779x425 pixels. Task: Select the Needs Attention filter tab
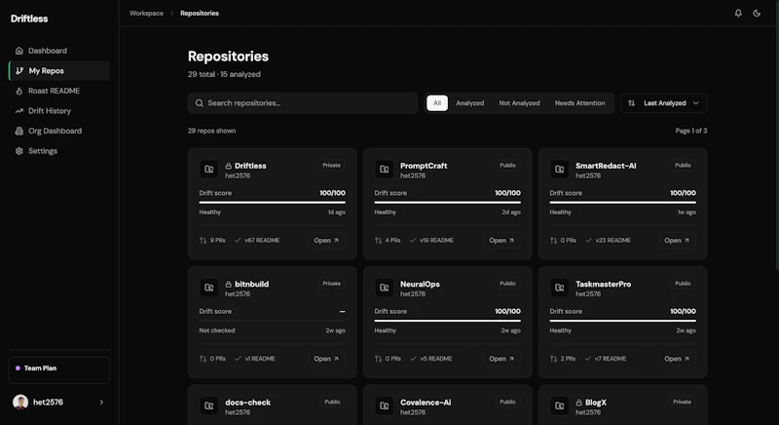(579, 103)
